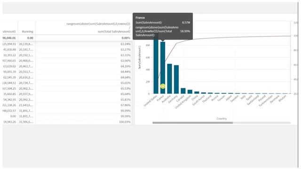Click the rangesum(above(sum(SalesAmount) column header
Image resolution: width=301 pixels, height=169 pixels.
pos(98,28)
